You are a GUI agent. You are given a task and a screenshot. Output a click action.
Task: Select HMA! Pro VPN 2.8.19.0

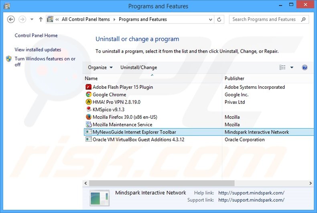click(116, 102)
